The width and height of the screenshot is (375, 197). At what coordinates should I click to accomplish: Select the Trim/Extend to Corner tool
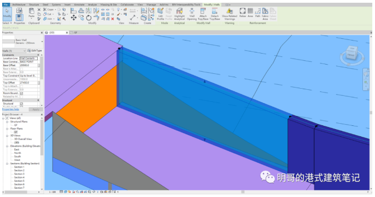tap(96, 18)
